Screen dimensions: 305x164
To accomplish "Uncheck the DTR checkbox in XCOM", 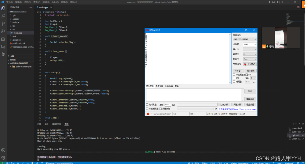I will click(x=246, y=75).
